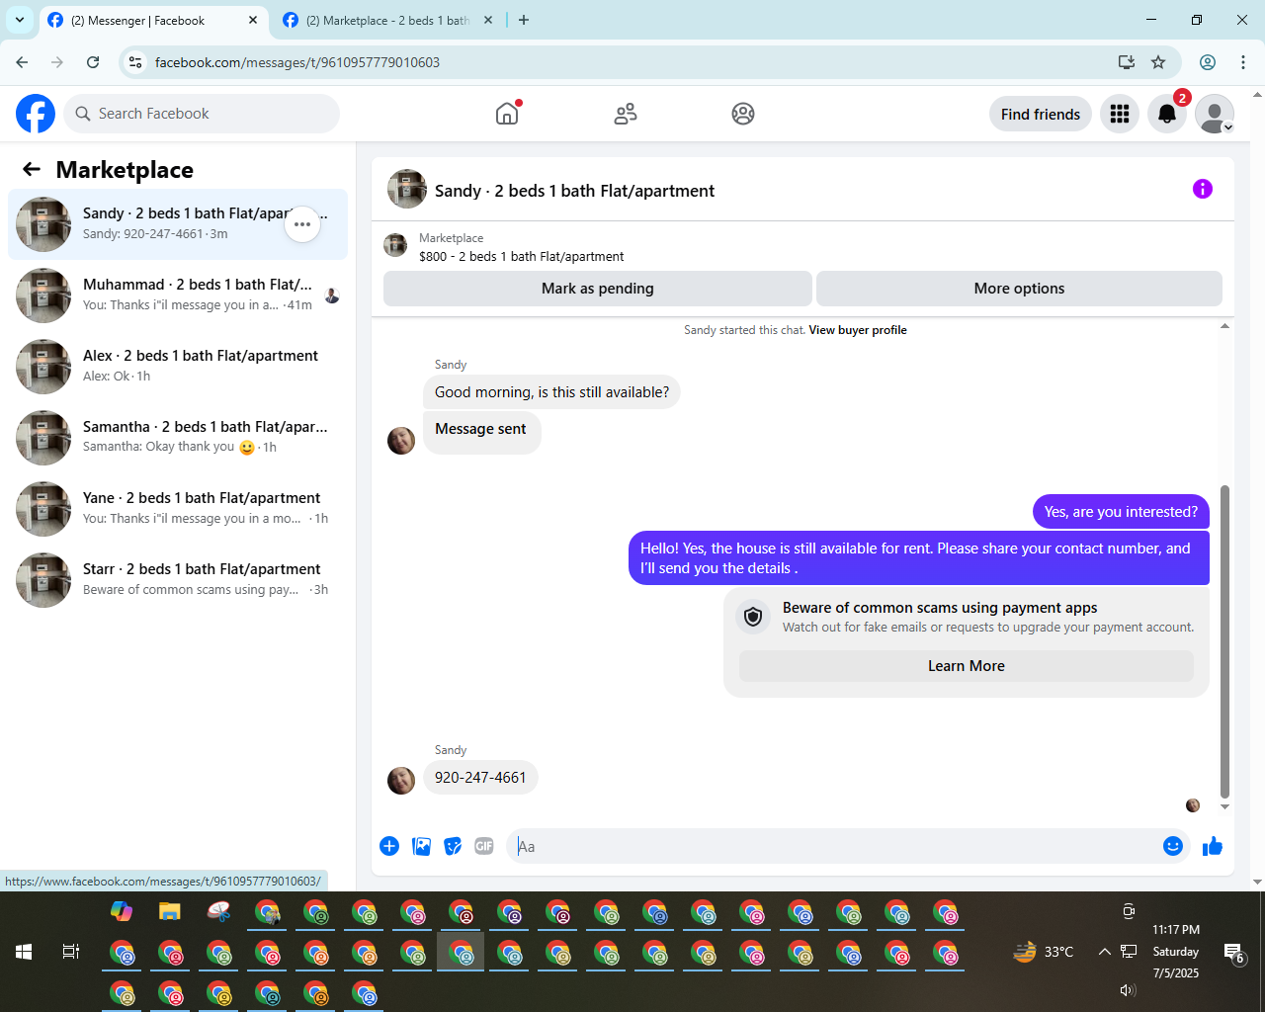Open More options for the listing
This screenshot has width=1265, height=1012.
pyautogui.click(x=1019, y=289)
